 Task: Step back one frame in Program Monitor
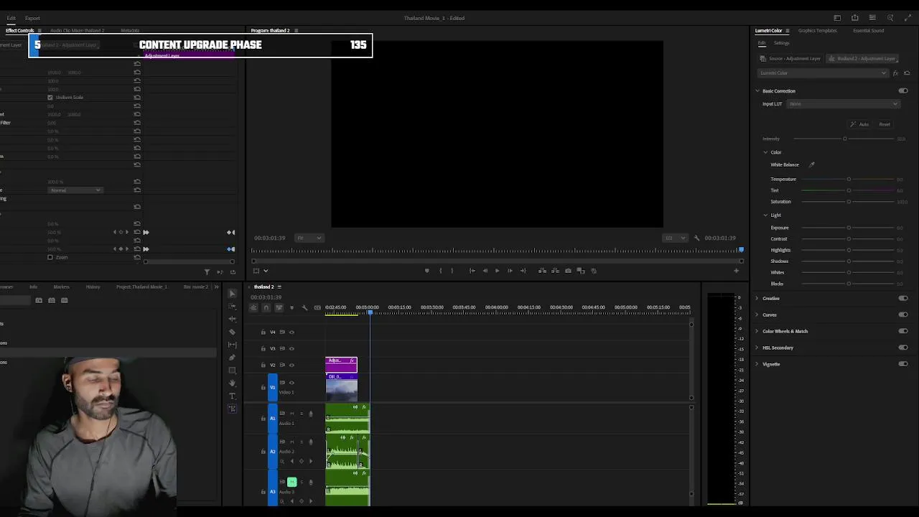click(485, 271)
